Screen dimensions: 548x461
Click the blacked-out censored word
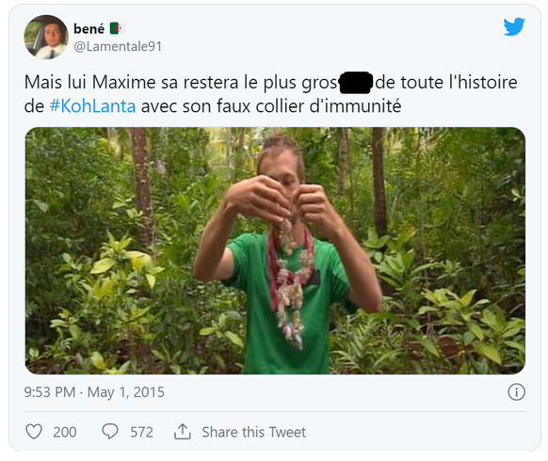coord(356,83)
